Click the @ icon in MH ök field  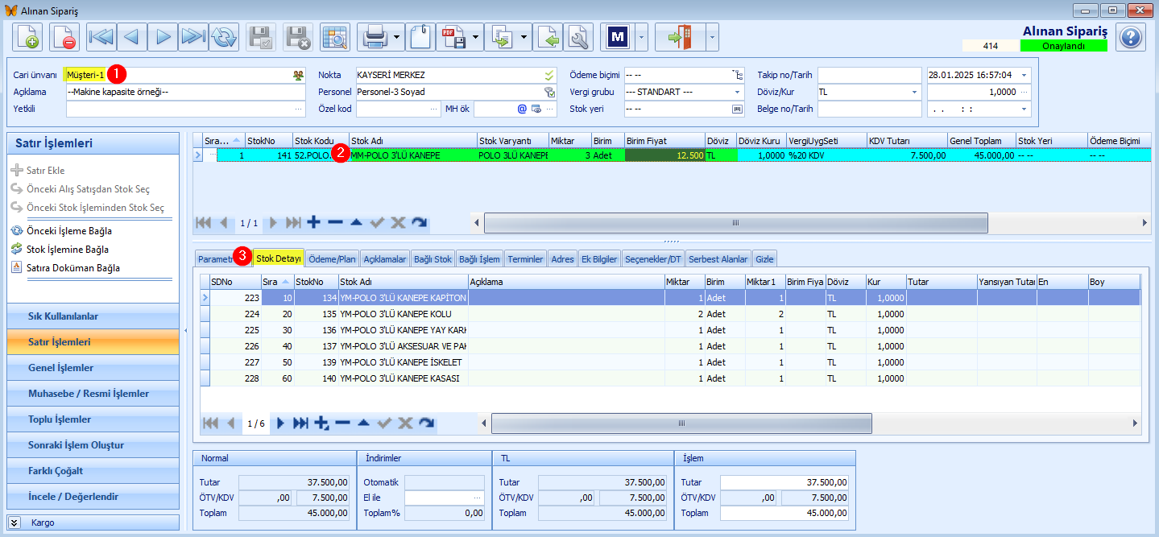(x=522, y=109)
